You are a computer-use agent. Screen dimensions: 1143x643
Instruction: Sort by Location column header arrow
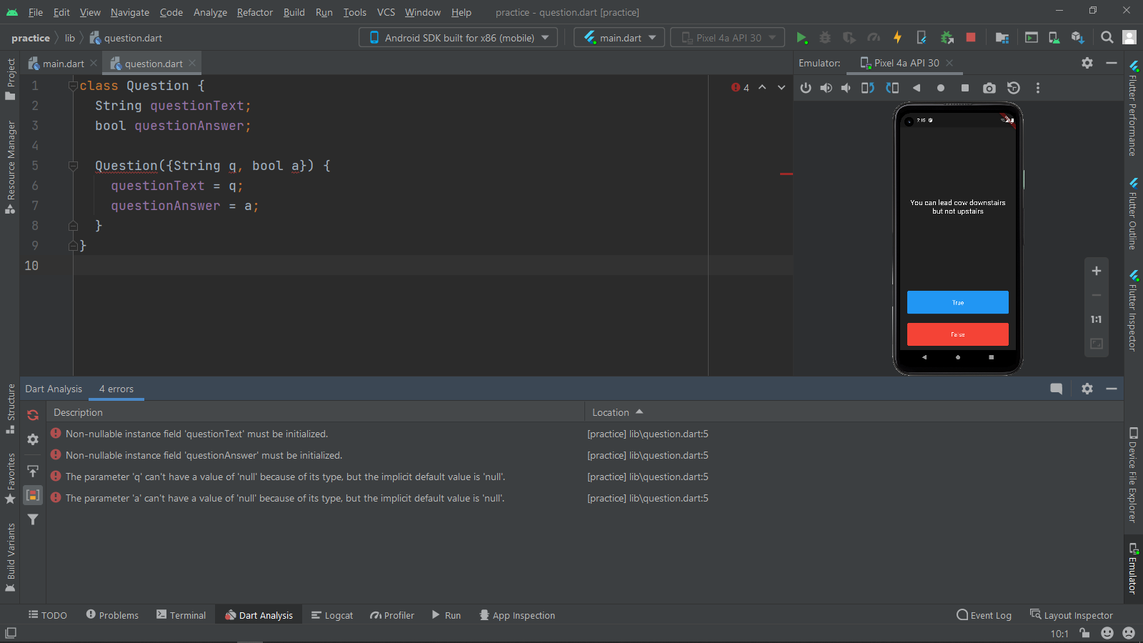tap(639, 412)
